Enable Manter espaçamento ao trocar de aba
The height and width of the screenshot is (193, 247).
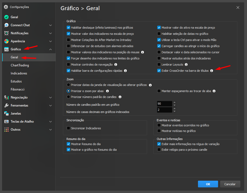click(159, 91)
